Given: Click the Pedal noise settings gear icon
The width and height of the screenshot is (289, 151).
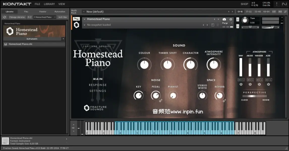Looking at the screenshot, I should coord(161,101).
